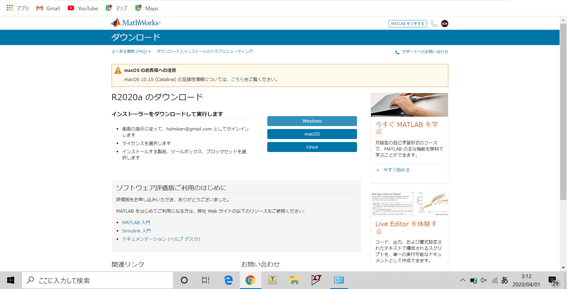
Task: Click the vertical scrollbar thumb
Action: pyautogui.click(x=563, y=112)
